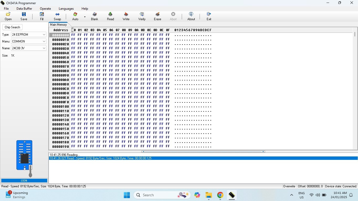Click the Exit toolbar icon

[209, 16]
